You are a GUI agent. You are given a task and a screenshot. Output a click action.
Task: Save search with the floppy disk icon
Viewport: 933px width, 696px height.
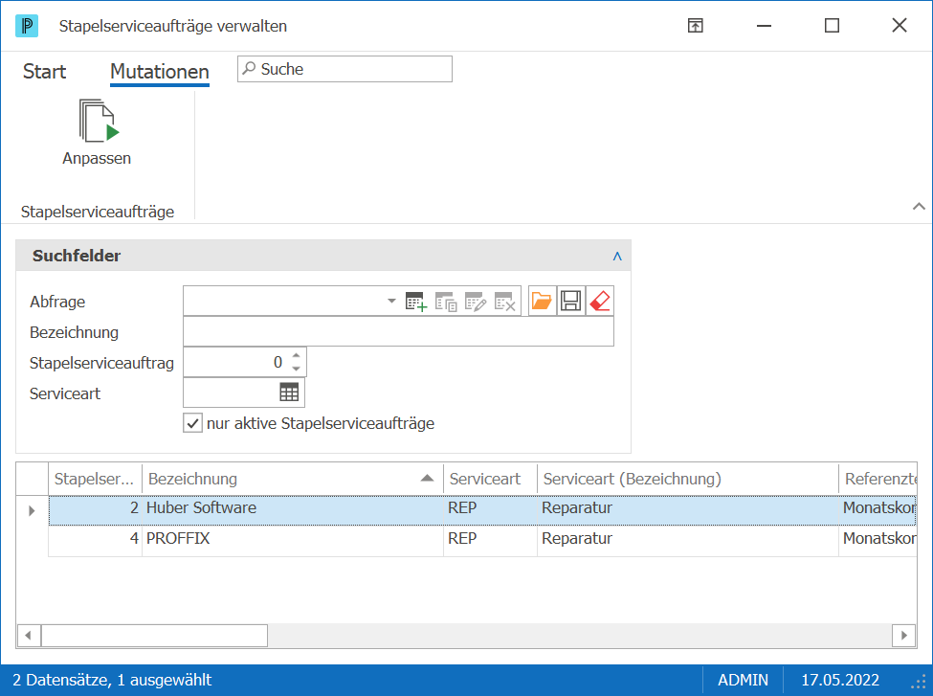(570, 301)
